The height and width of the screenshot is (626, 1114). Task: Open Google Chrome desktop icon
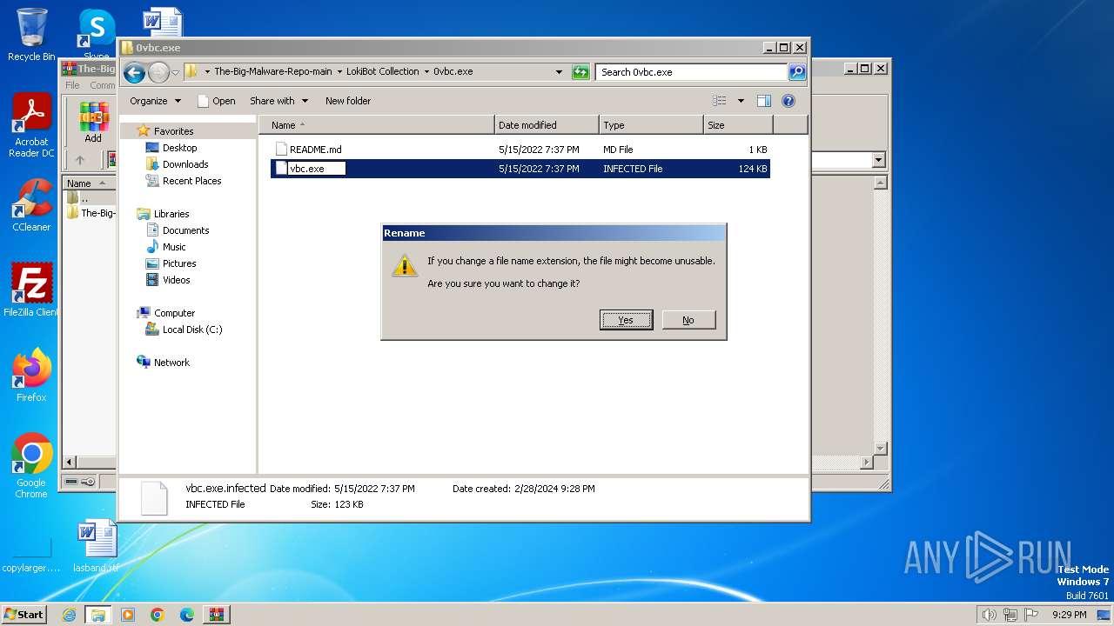[31, 466]
